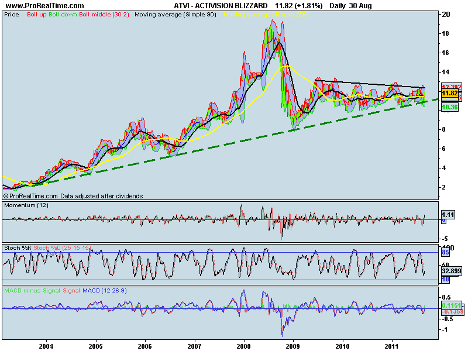Select the Daily 30 Aug timeframe label
Screen dimensions: 468x351
point(350,6)
